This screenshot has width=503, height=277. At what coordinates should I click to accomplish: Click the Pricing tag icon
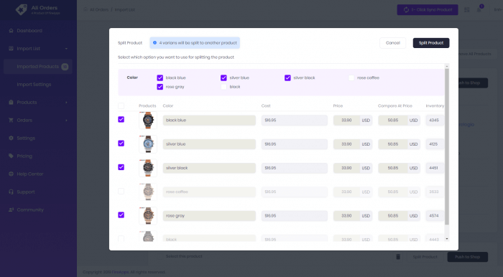pos(11,156)
